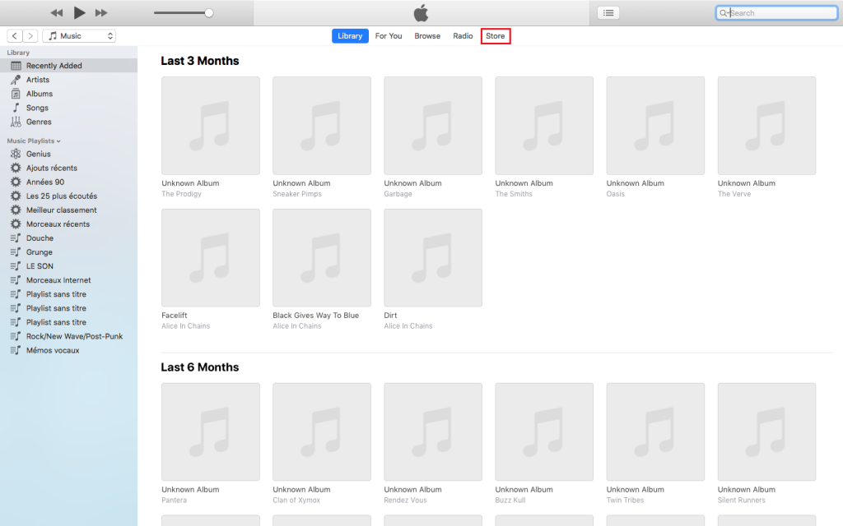Open Black Gives Way To Blue artwork
Image resolution: width=843 pixels, height=526 pixels.
click(322, 257)
